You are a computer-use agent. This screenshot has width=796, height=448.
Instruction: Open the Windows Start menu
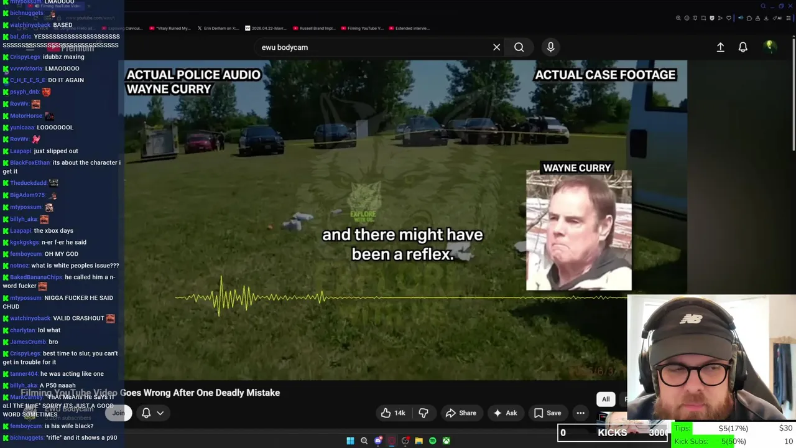click(x=350, y=441)
